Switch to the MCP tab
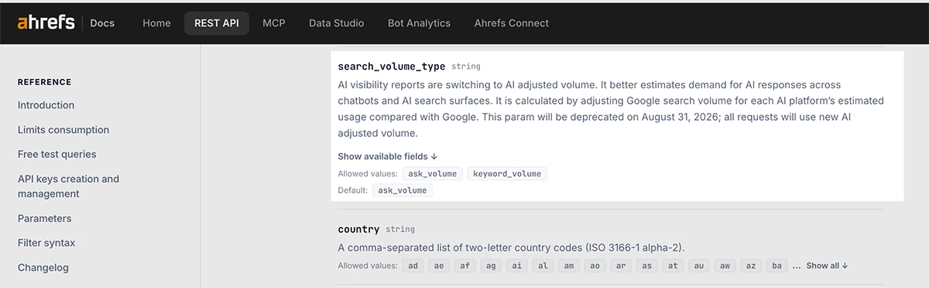 click(x=274, y=23)
